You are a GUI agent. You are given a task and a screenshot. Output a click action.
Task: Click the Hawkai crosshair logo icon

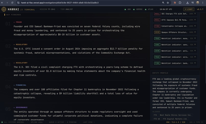(4, 9)
